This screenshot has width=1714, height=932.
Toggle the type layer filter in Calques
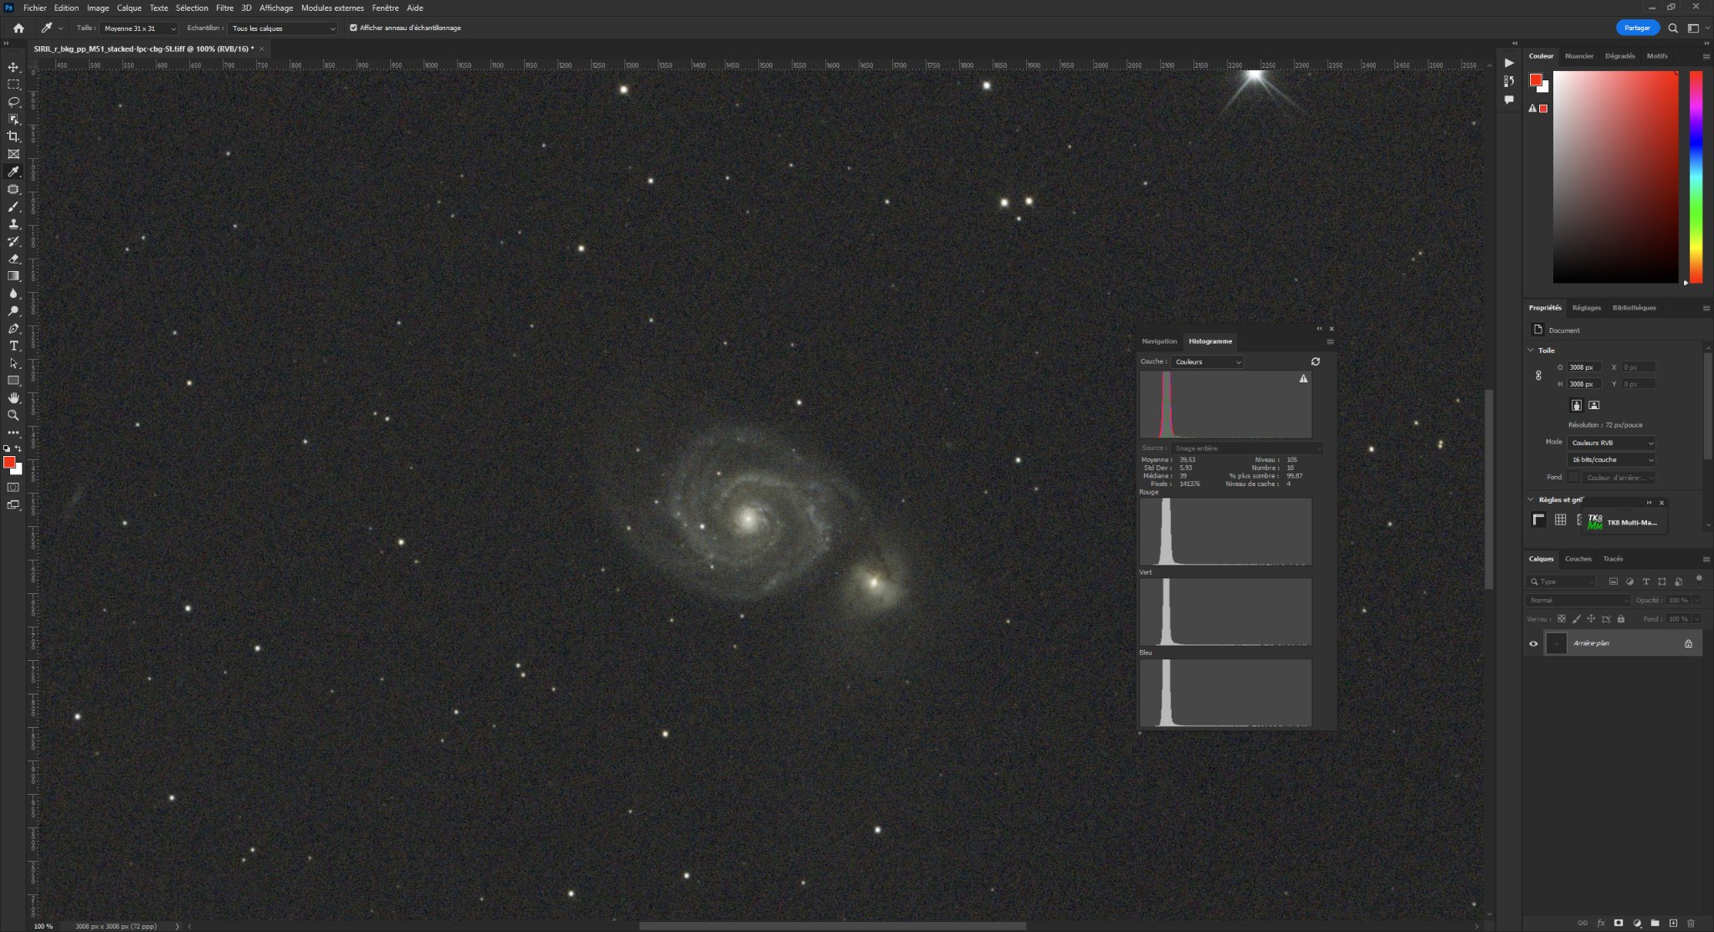1645,581
